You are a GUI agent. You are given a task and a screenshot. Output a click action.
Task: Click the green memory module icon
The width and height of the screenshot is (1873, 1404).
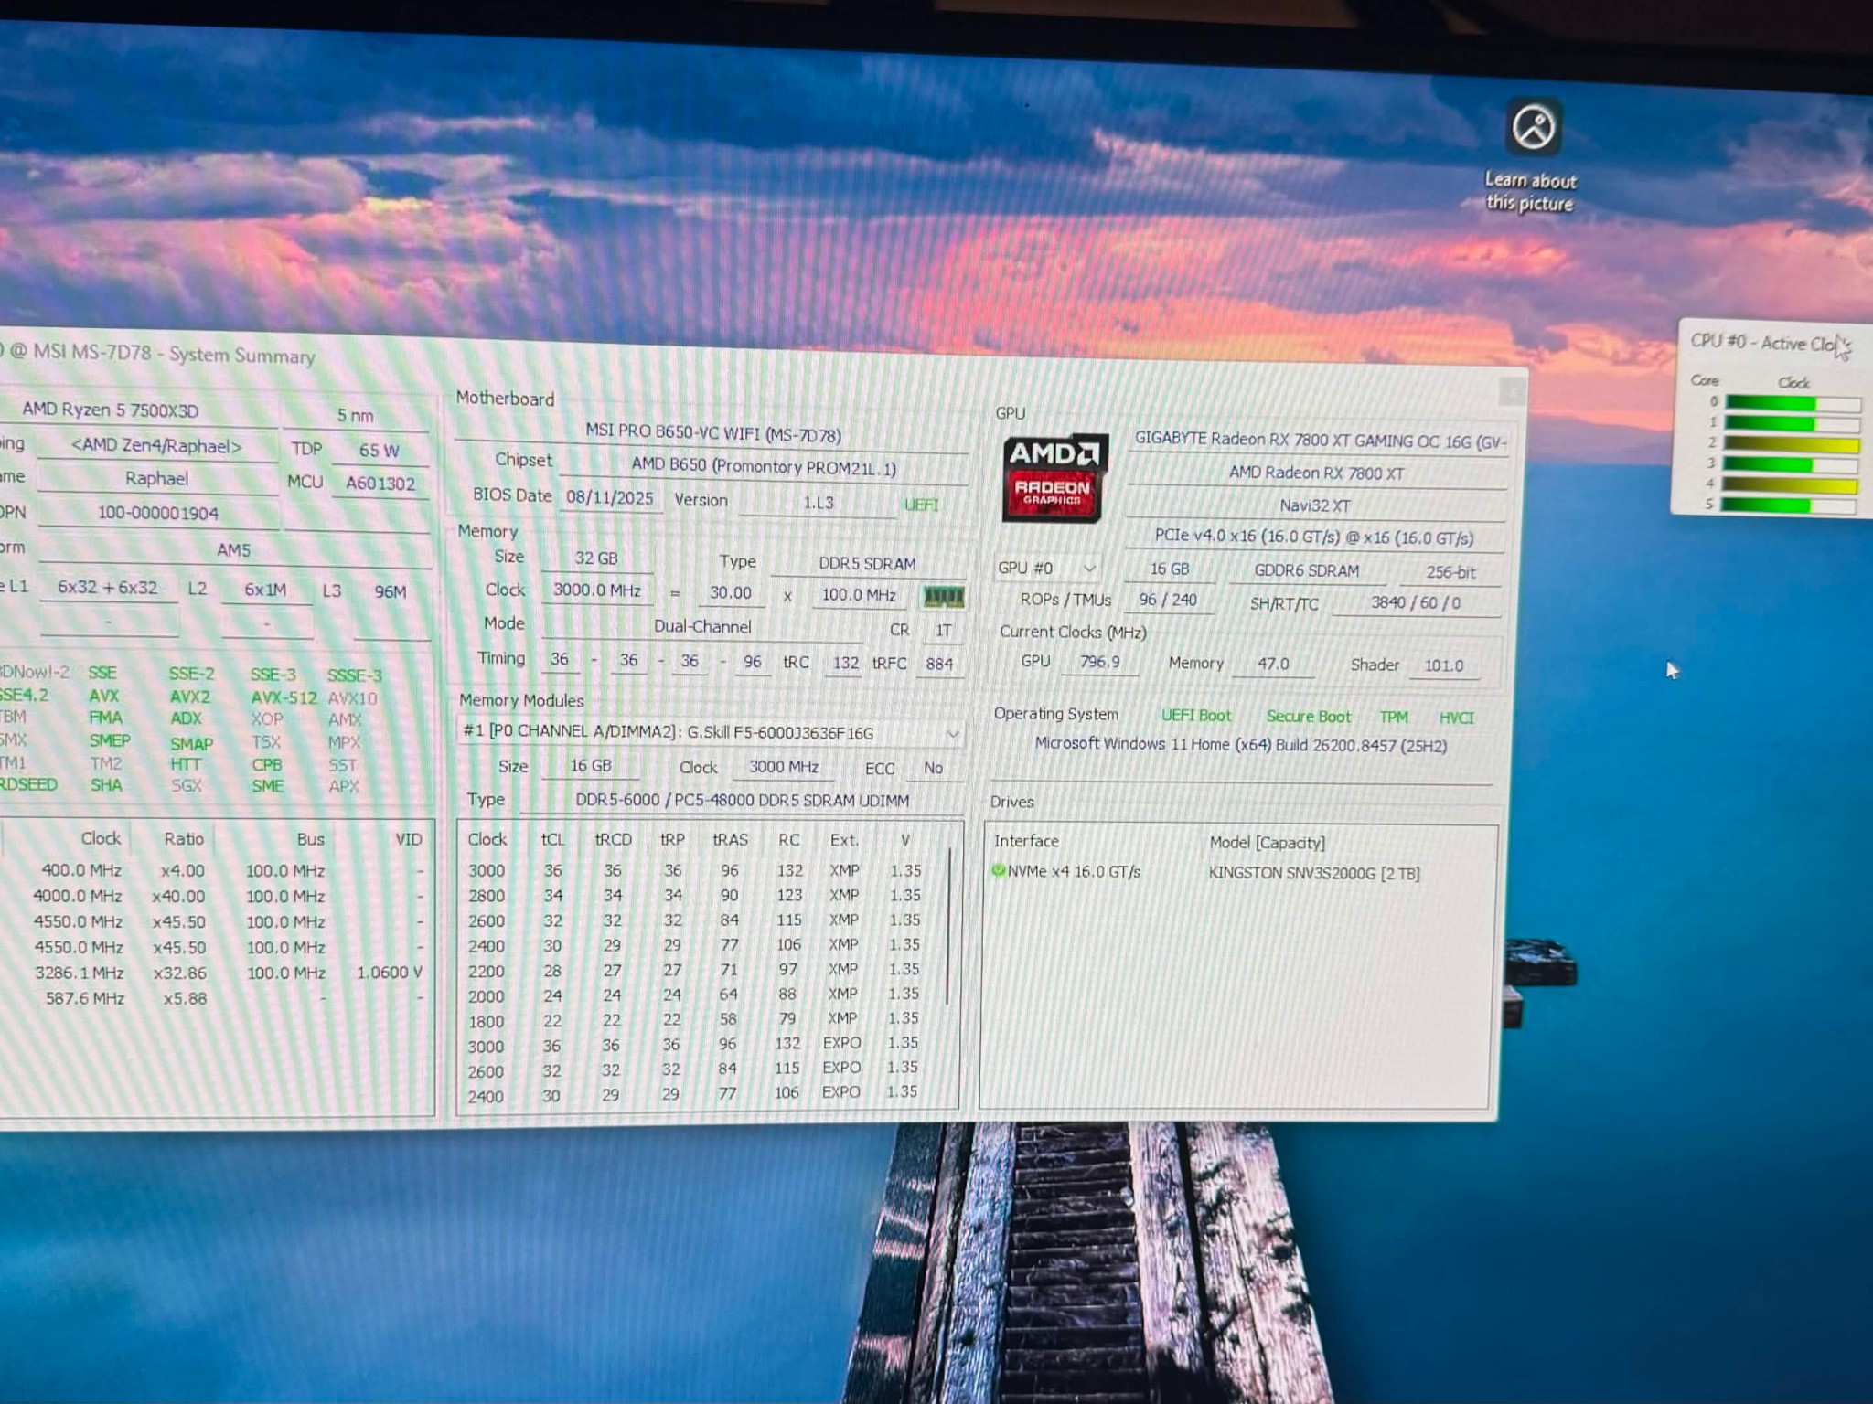pyautogui.click(x=943, y=597)
